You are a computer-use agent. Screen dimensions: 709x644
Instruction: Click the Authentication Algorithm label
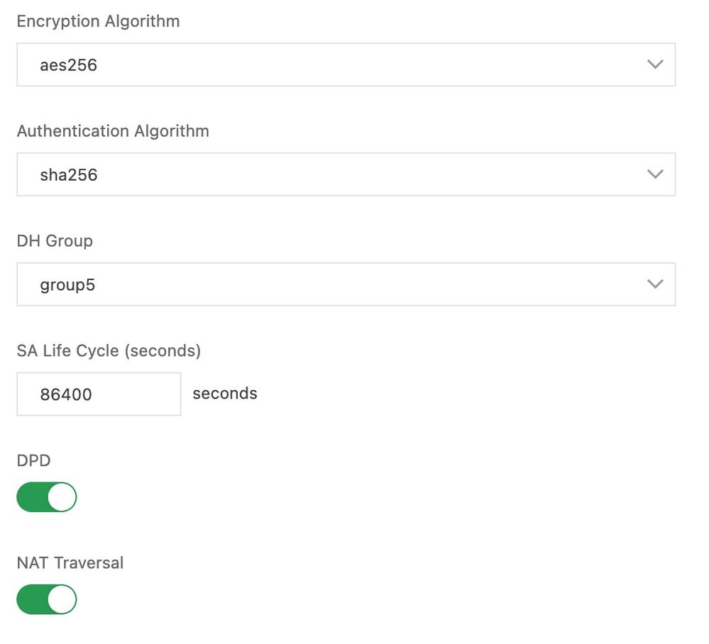click(113, 131)
